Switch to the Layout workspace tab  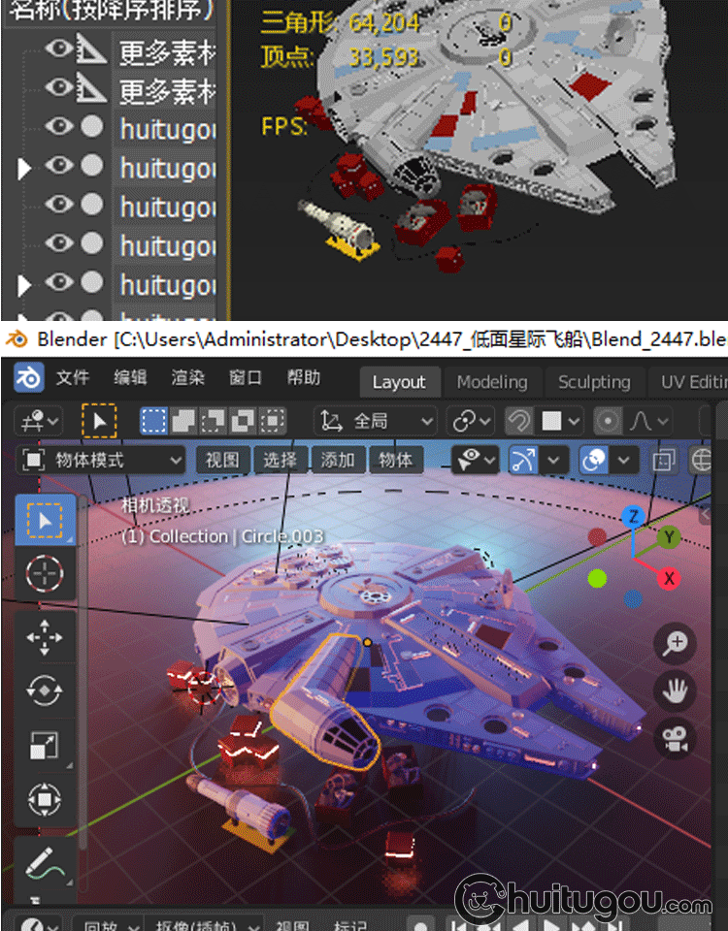399,382
